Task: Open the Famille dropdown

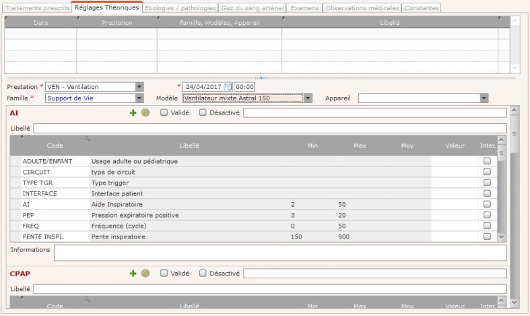Action: tap(139, 98)
